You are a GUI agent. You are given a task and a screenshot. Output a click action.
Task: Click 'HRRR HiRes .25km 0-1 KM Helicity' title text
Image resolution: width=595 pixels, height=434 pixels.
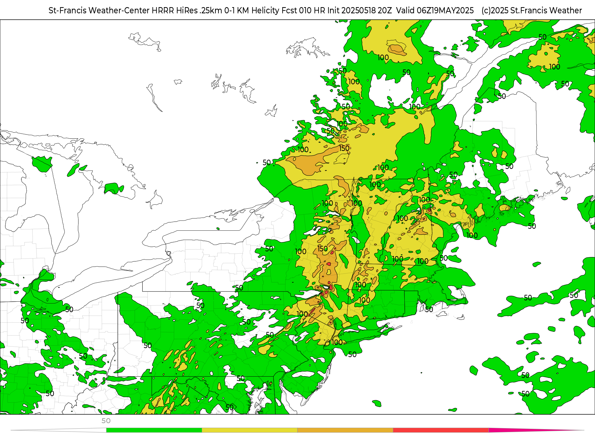pos(216,11)
